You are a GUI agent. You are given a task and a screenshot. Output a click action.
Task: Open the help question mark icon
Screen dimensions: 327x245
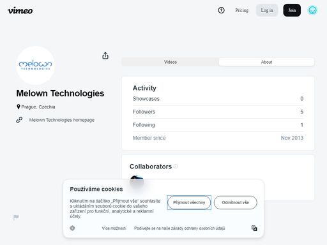(221, 10)
